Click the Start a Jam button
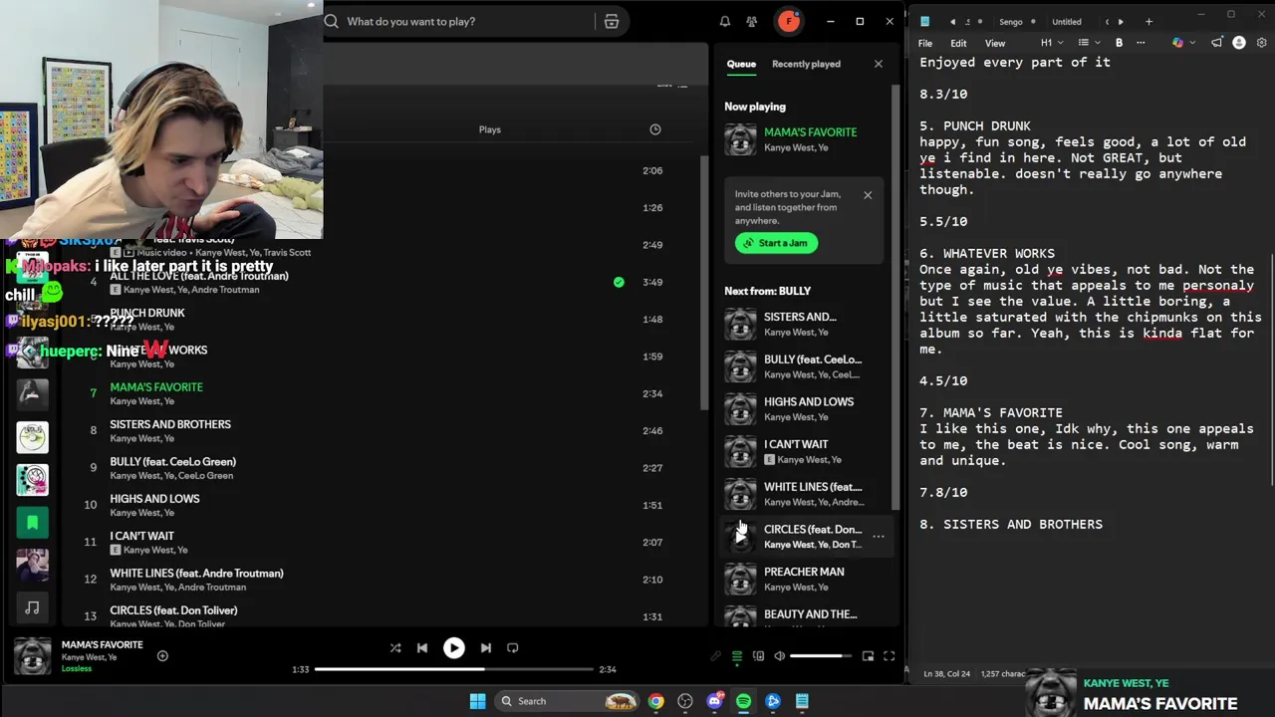This screenshot has width=1275, height=717. point(776,243)
